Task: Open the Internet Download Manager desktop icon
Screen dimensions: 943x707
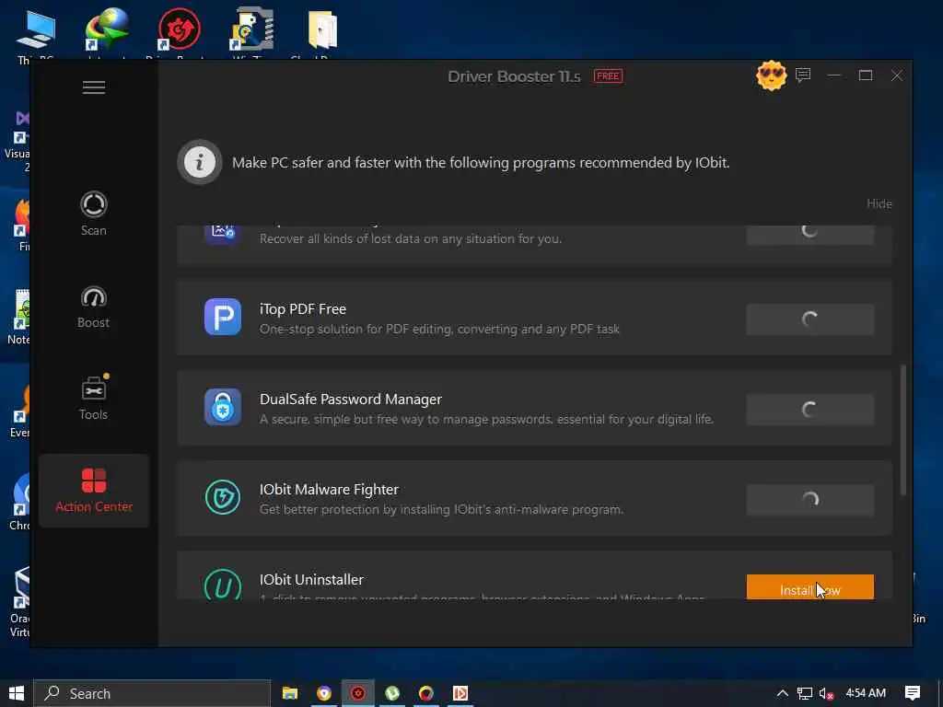Action: coord(107,34)
